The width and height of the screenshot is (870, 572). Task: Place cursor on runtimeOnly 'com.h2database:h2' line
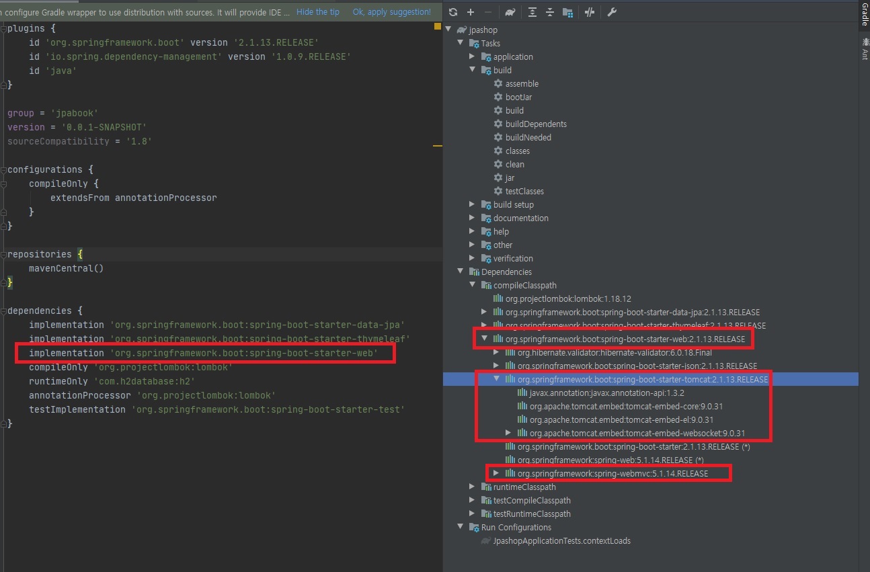click(x=112, y=381)
